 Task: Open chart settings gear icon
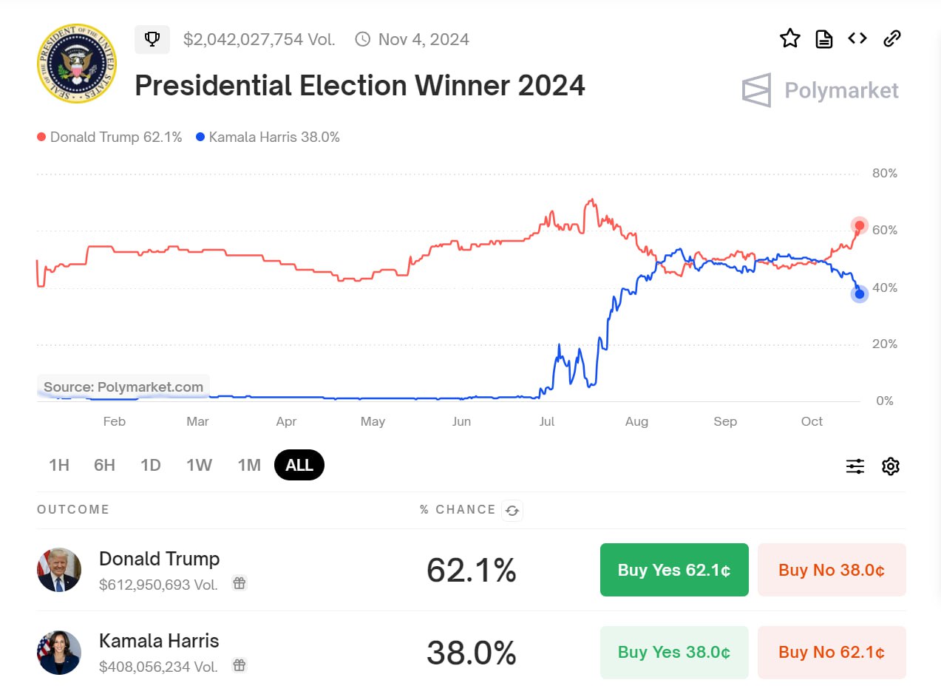[x=891, y=466]
